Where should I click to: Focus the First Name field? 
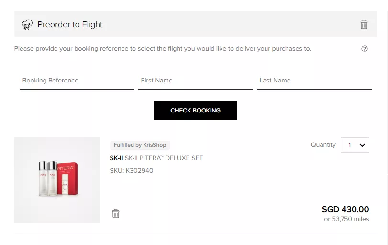196,81
